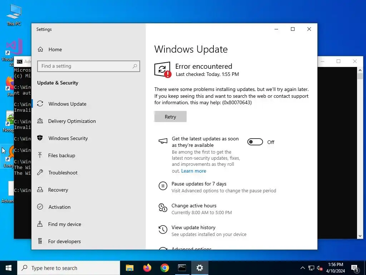Click the Files backup upload arrow icon
This screenshot has height=275, width=366.
40,155
